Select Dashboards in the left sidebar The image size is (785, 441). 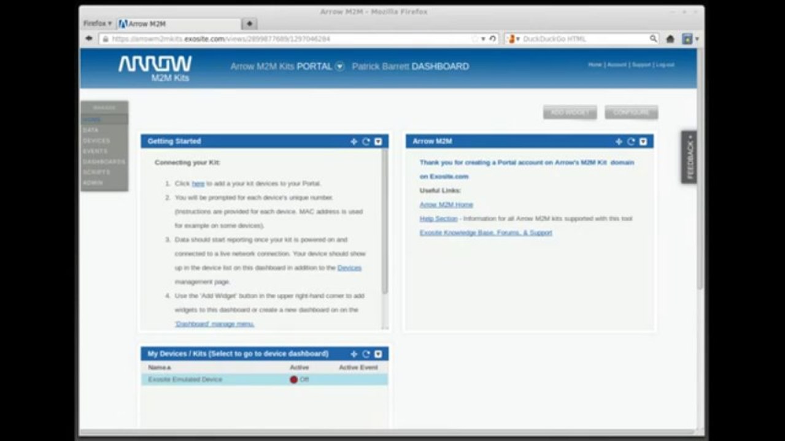tap(104, 162)
